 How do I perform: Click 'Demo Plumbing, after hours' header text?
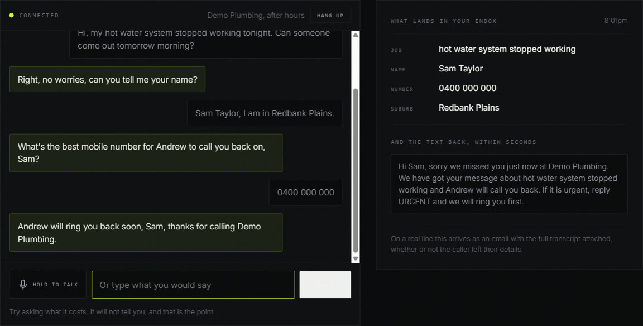(256, 16)
